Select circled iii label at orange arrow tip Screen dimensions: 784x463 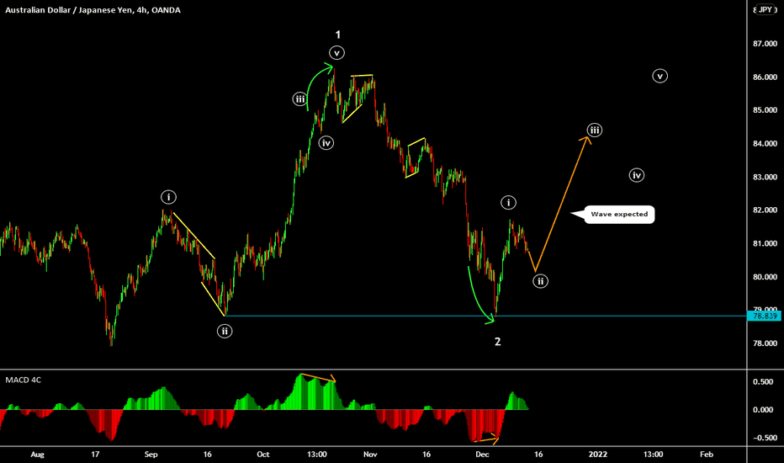pos(594,130)
